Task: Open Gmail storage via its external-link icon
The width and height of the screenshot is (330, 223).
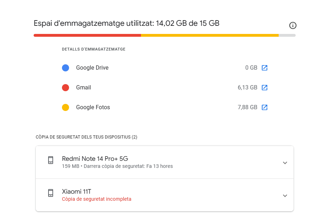Action: [264, 88]
